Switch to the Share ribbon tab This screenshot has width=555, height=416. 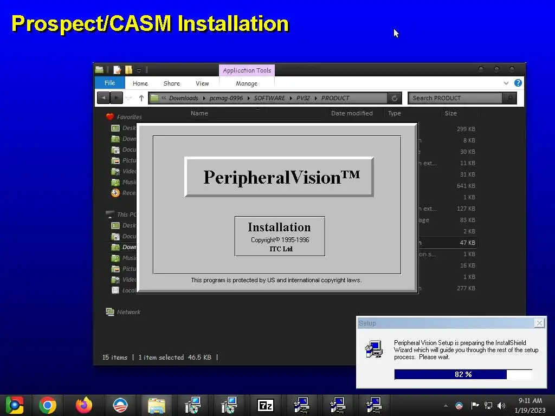click(x=172, y=83)
